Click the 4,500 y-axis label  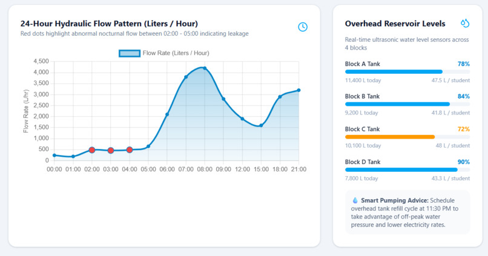point(41,61)
